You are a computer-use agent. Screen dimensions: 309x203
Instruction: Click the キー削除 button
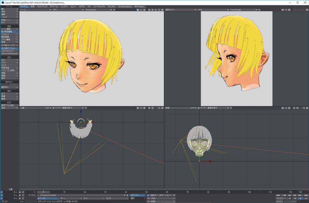coord(161,201)
